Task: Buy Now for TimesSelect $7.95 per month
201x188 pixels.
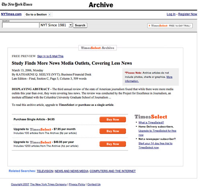Action: (x=113, y=131)
